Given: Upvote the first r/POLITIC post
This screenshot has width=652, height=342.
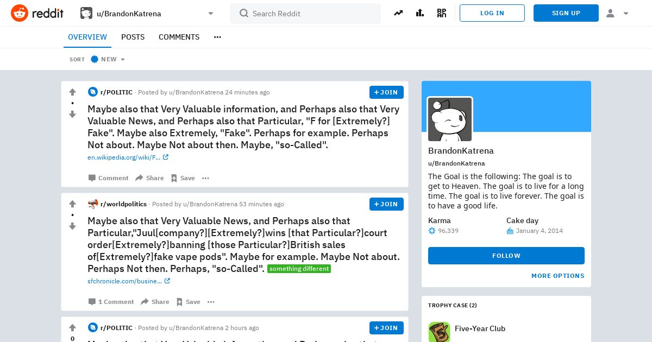Looking at the screenshot, I should coord(72,92).
